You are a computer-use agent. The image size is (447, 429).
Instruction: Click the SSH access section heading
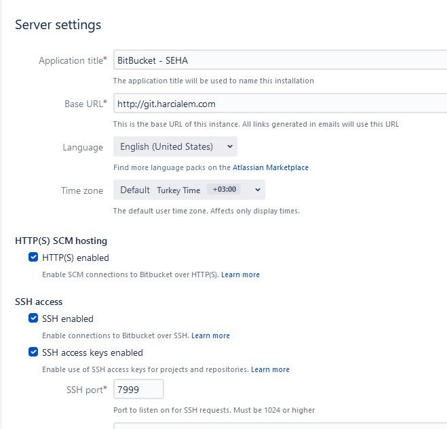click(x=39, y=302)
